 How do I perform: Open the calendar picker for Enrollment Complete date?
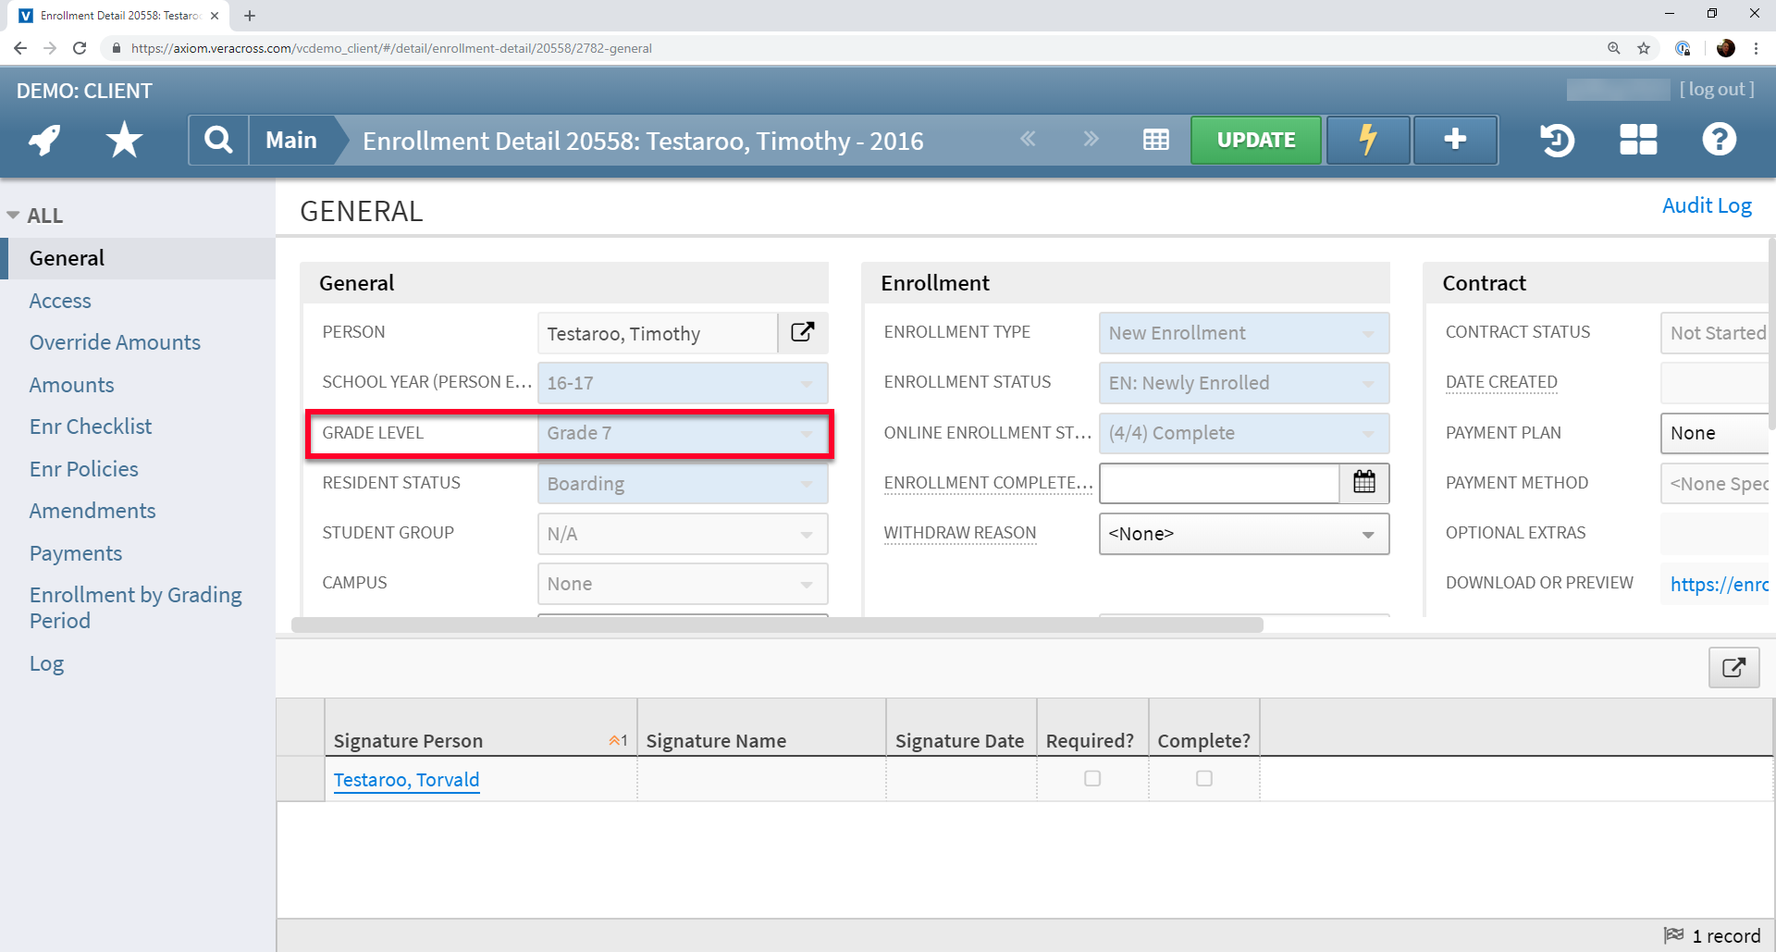pyautogui.click(x=1364, y=483)
